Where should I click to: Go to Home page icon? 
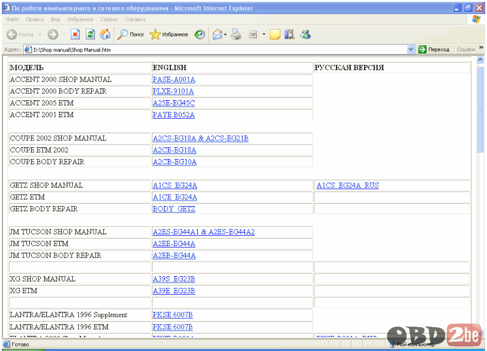tap(105, 35)
